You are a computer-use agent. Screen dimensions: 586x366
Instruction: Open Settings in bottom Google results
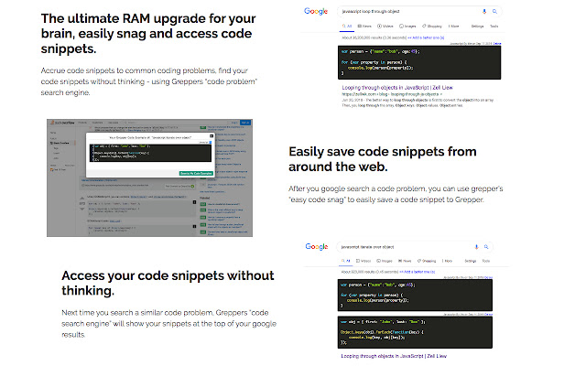coord(470,261)
